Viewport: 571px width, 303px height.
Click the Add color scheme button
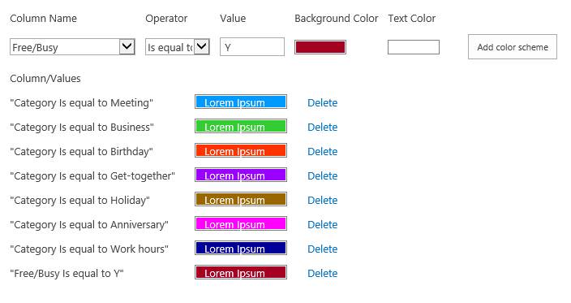(x=513, y=46)
